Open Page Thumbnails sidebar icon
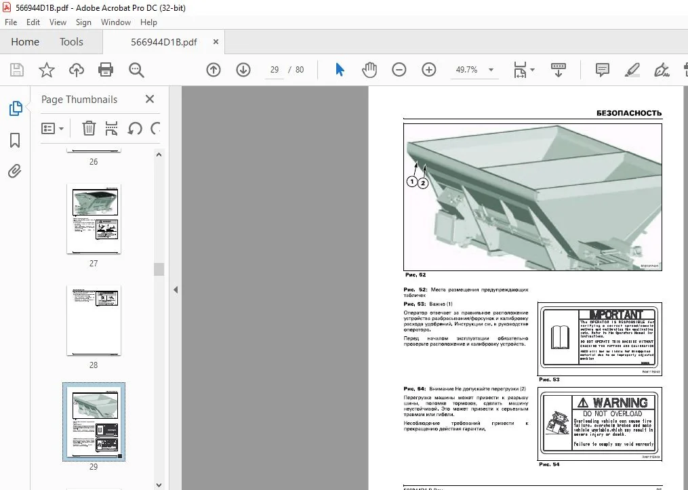 (16, 108)
